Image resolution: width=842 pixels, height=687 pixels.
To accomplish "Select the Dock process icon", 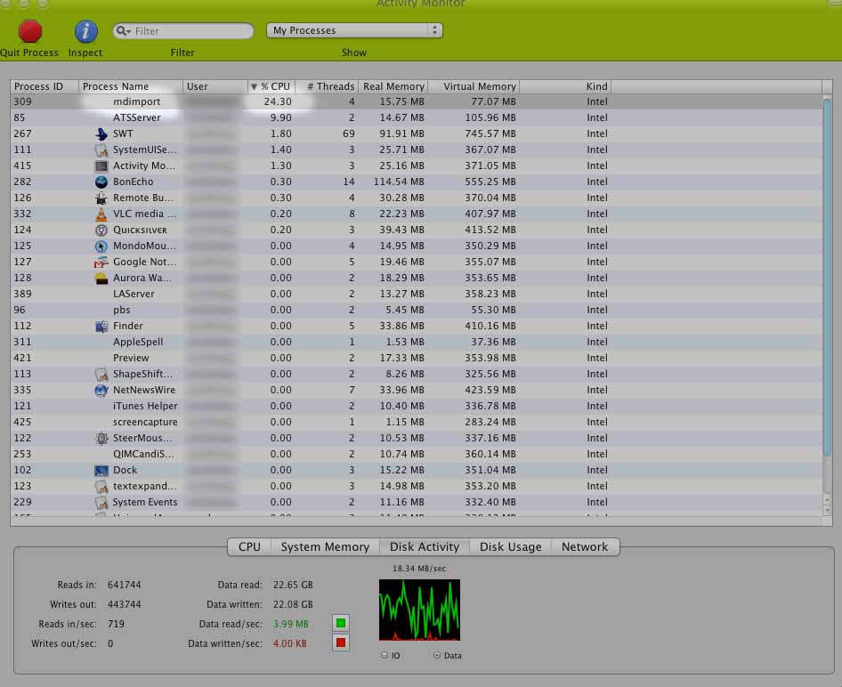I will click(101, 470).
